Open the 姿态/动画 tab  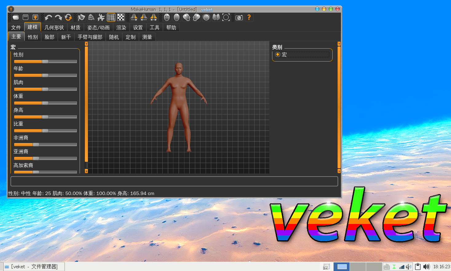(x=99, y=28)
